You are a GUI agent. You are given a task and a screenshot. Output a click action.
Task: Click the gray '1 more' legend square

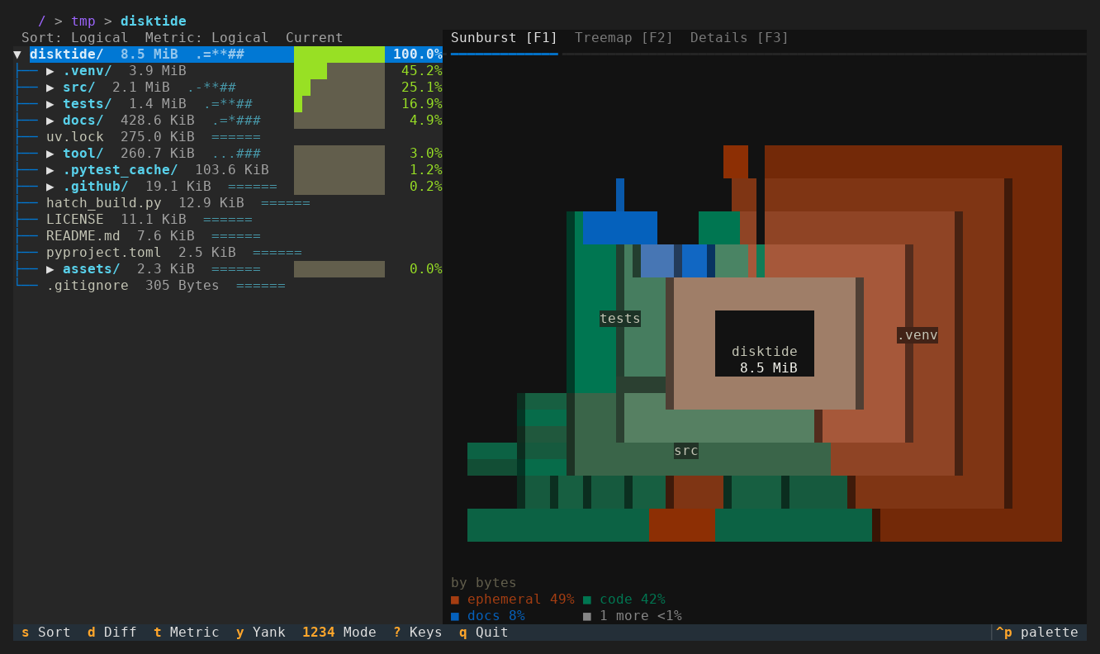587,616
